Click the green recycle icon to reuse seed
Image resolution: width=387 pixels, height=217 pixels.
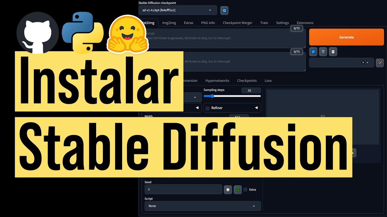(238, 189)
